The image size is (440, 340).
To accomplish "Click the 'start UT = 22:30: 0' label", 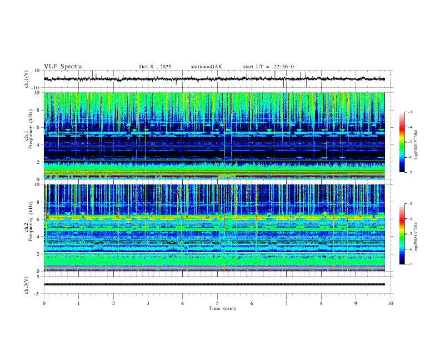I will tap(268, 67).
